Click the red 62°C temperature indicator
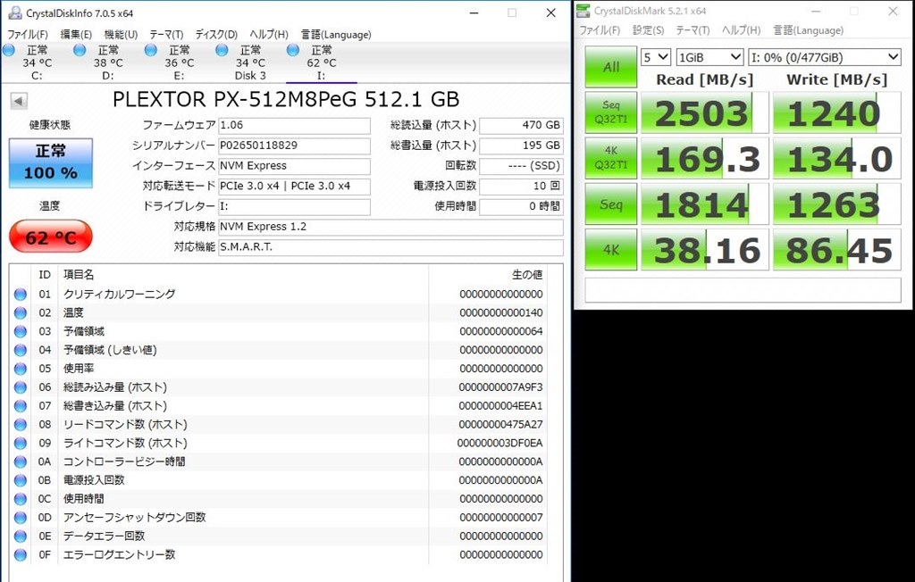915x582 pixels. [49, 237]
